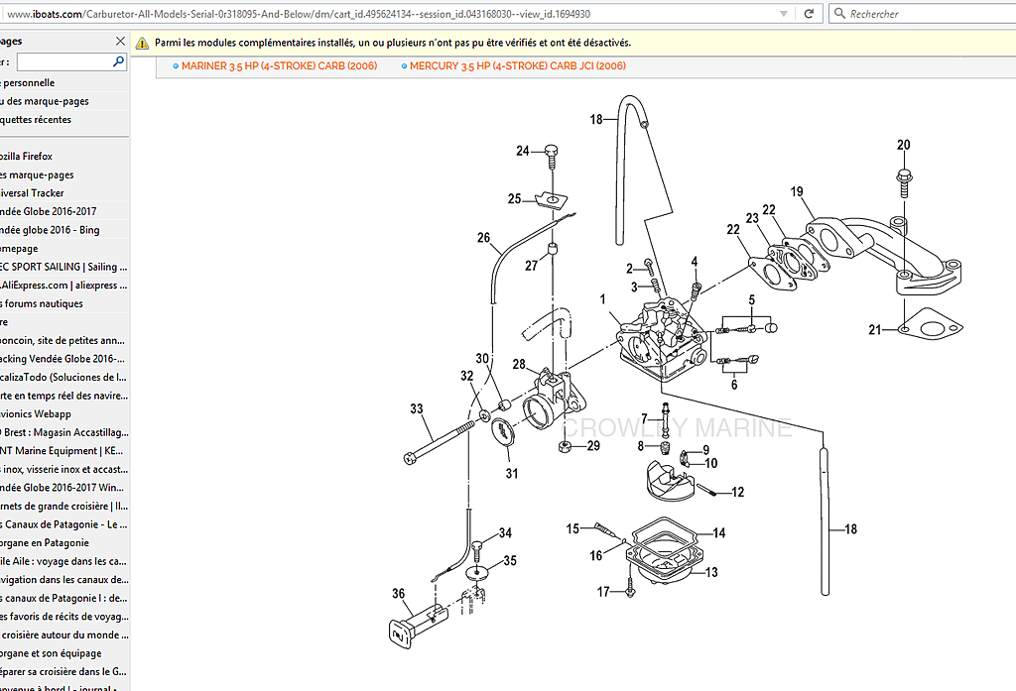Click the search magnifier icon in Rechercher bar
Viewport: 1016px width, 691px height.
pyautogui.click(x=840, y=14)
